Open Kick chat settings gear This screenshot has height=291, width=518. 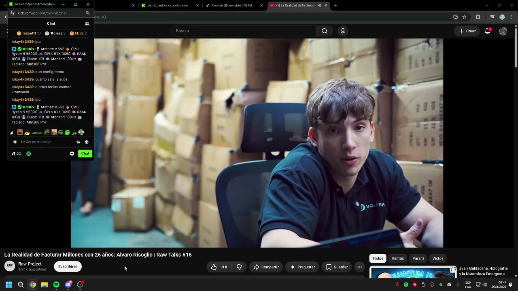point(72,154)
